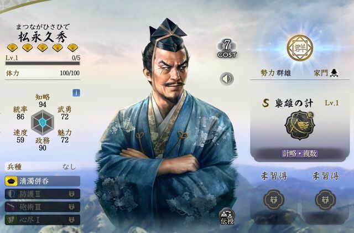Tap the hexagon stats radar chart

[x=42, y=122]
